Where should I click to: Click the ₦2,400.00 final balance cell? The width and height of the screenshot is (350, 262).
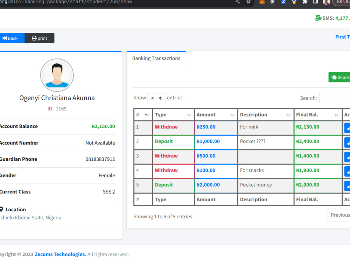318,143
